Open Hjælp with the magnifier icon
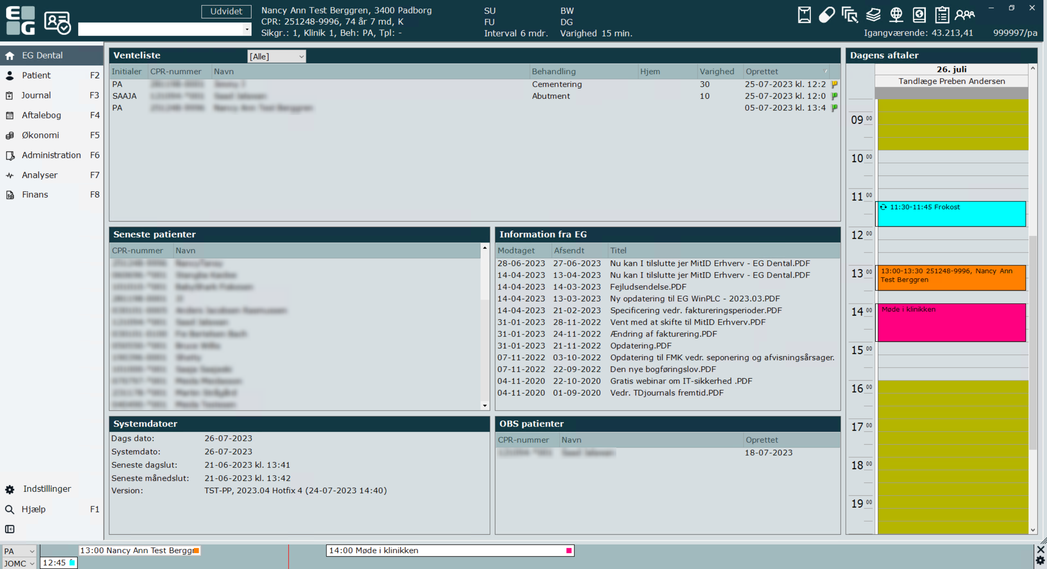This screenshot has height=569, width=1047. [x=10, y=509]
